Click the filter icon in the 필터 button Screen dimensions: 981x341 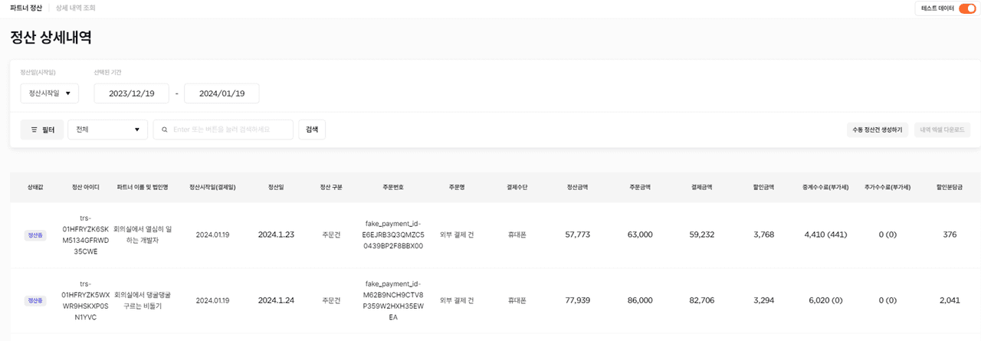pyautogui.click(x=34, y=130)
